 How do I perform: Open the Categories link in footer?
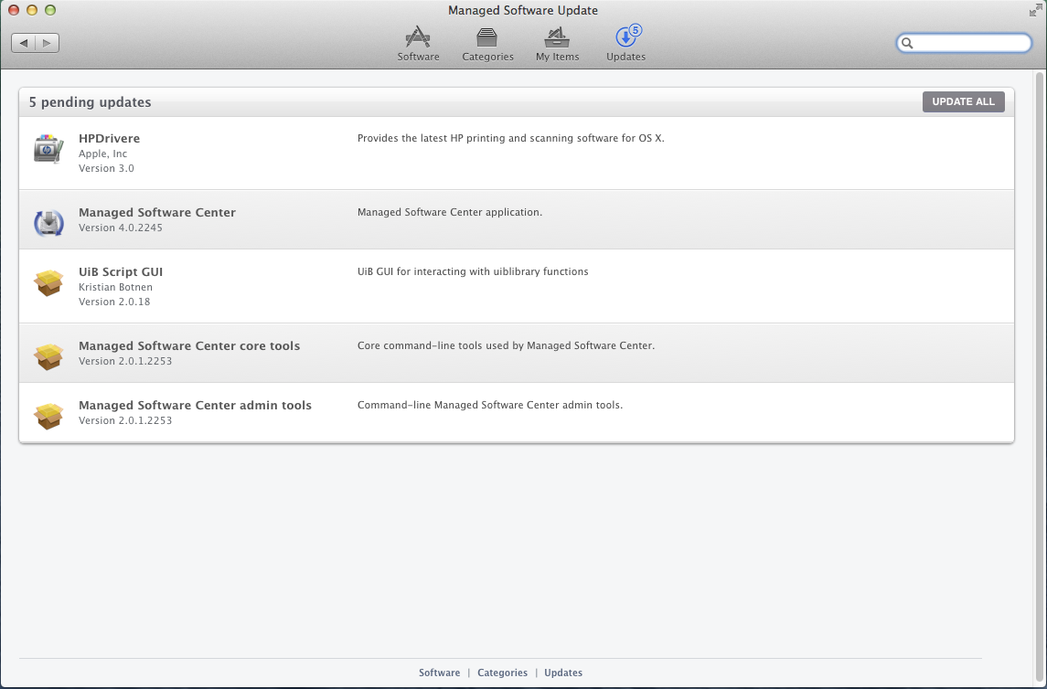coord(502,673)
